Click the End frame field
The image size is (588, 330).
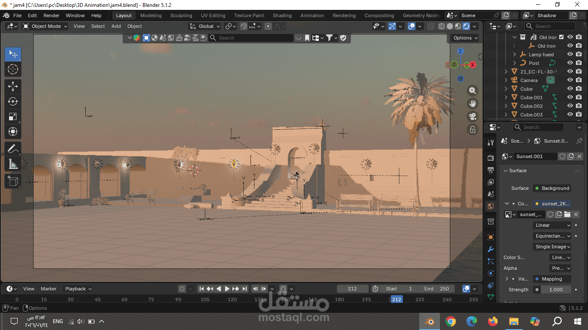pos(436,289)
